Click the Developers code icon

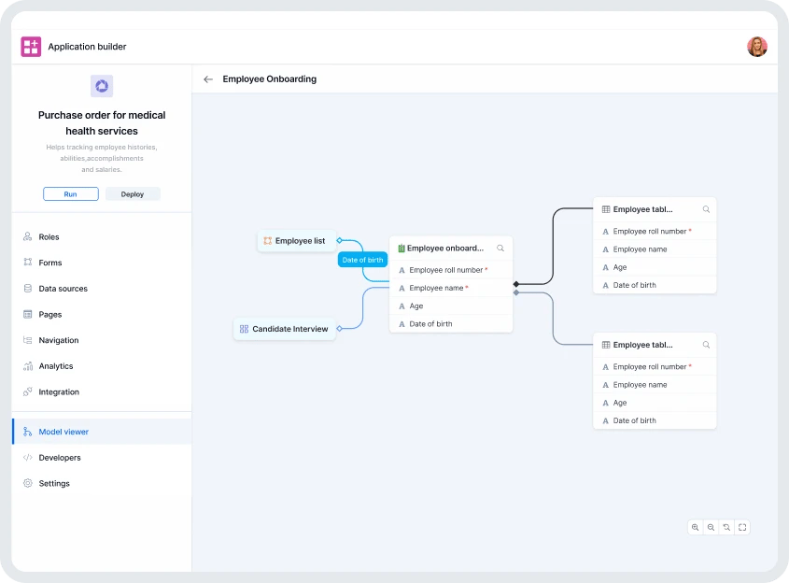(x=28, y=457)
